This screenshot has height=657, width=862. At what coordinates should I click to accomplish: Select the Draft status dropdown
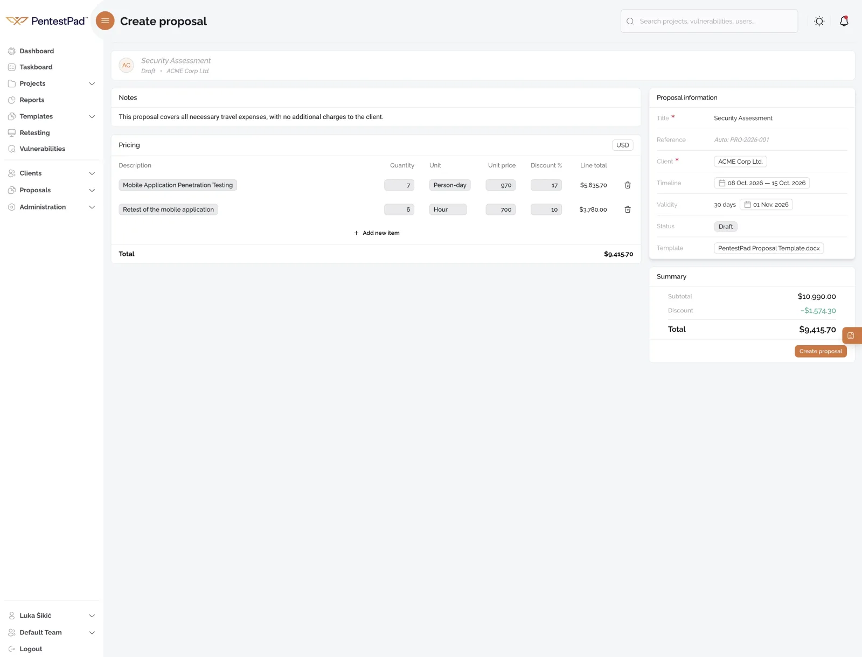[726, 227]
